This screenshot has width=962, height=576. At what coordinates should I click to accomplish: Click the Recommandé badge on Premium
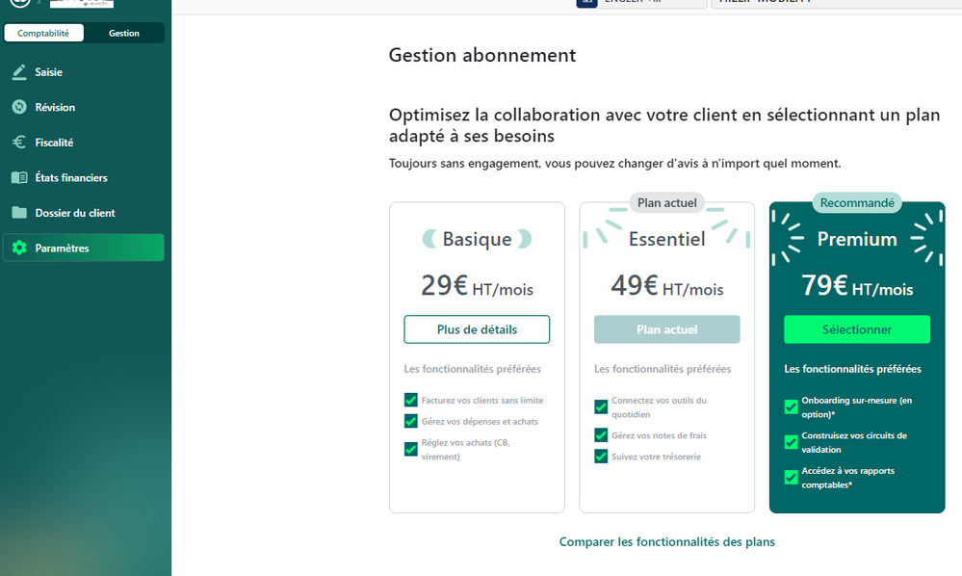point(856,202)
